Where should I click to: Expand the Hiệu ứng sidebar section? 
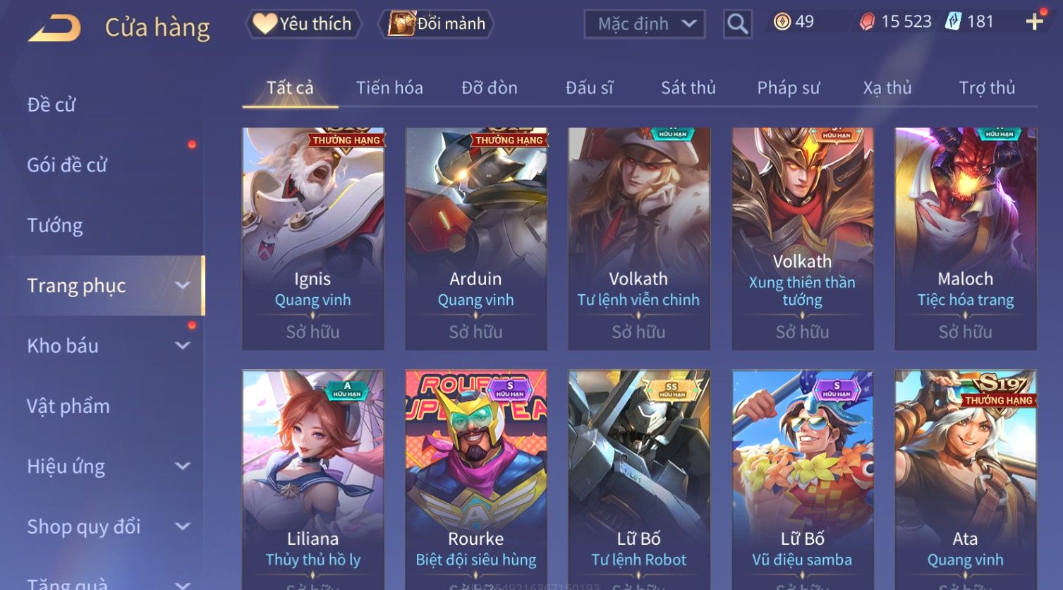[x=183, y=466]
